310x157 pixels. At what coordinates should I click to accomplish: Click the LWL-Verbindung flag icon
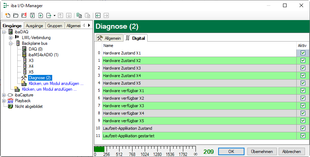click(x=17, y=37)
